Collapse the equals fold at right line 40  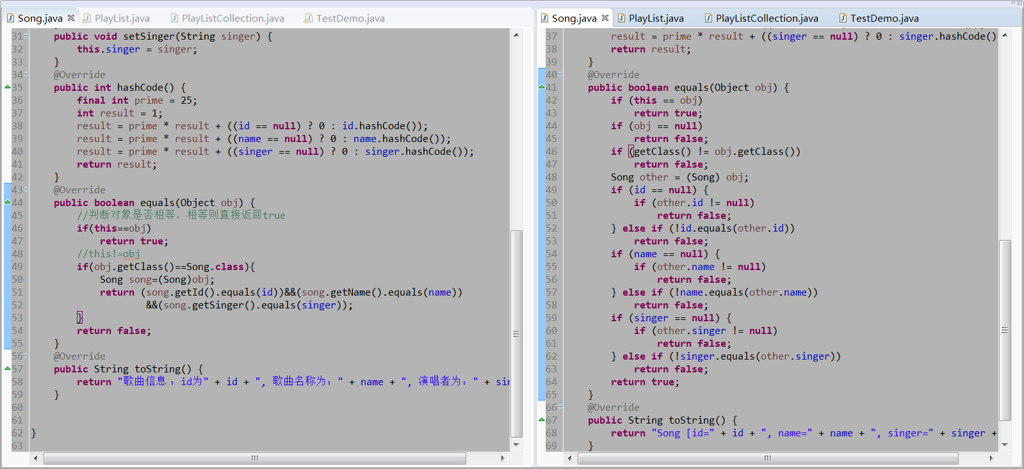click(560, 75)
